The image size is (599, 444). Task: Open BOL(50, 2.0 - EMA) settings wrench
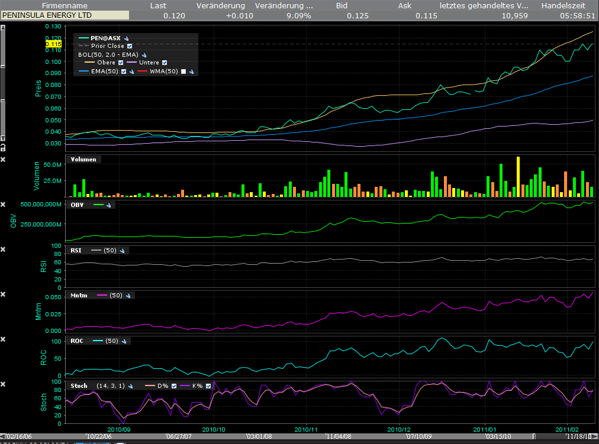click(144, 54)
